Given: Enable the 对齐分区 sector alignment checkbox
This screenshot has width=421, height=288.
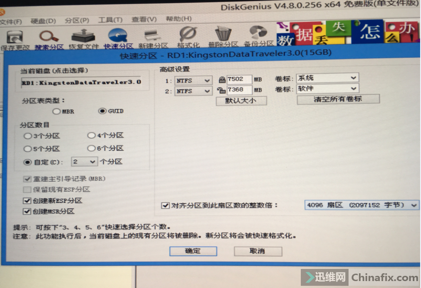Looking at the screenshot, I should (165, 205).
